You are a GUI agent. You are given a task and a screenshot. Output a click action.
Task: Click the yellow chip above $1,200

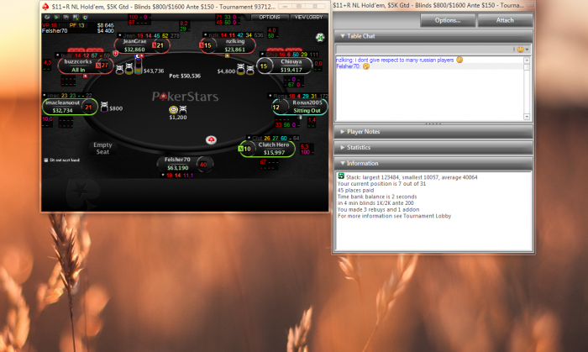tap(173, 109)
